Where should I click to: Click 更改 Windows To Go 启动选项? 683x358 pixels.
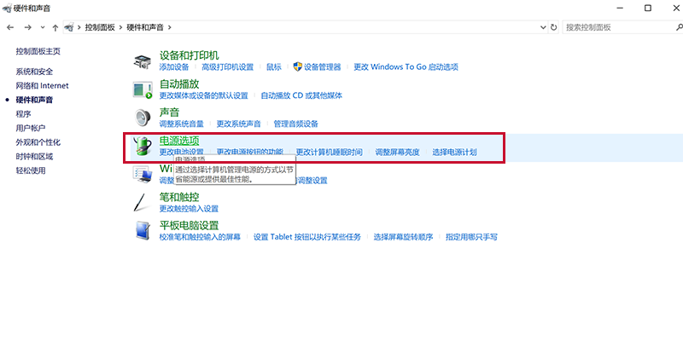406,67
